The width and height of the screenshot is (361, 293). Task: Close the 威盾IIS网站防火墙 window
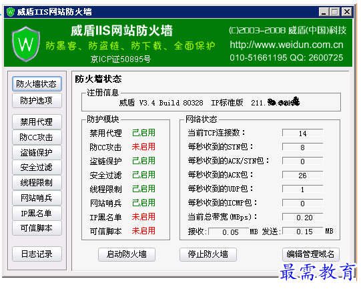[x=347, y=12]
